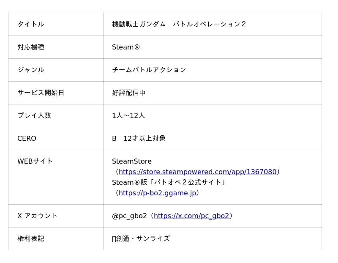Image resolution: width=338 pixels, height=263 pixels.
Task: Click the 1人～12人 player count text
Action: tap(128, 115)
